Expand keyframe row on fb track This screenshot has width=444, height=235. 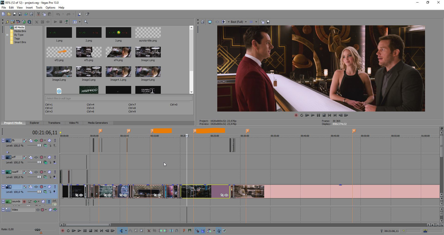pos(8,152)
